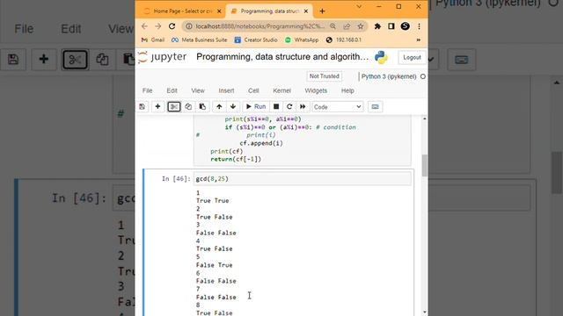This screenshot has height=316, width=563.
Task: Click the plus icon in the background window
Action: click(43, 59)
